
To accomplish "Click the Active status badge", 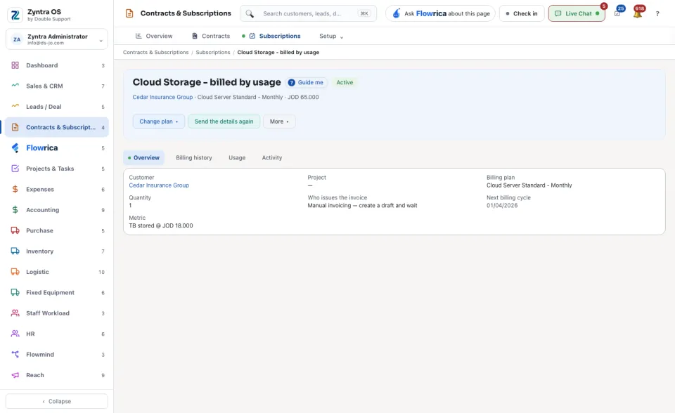I will coord(345,83).
